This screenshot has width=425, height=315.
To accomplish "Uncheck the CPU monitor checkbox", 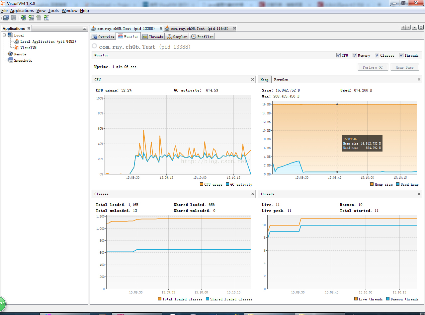I will tap(338, 55).
